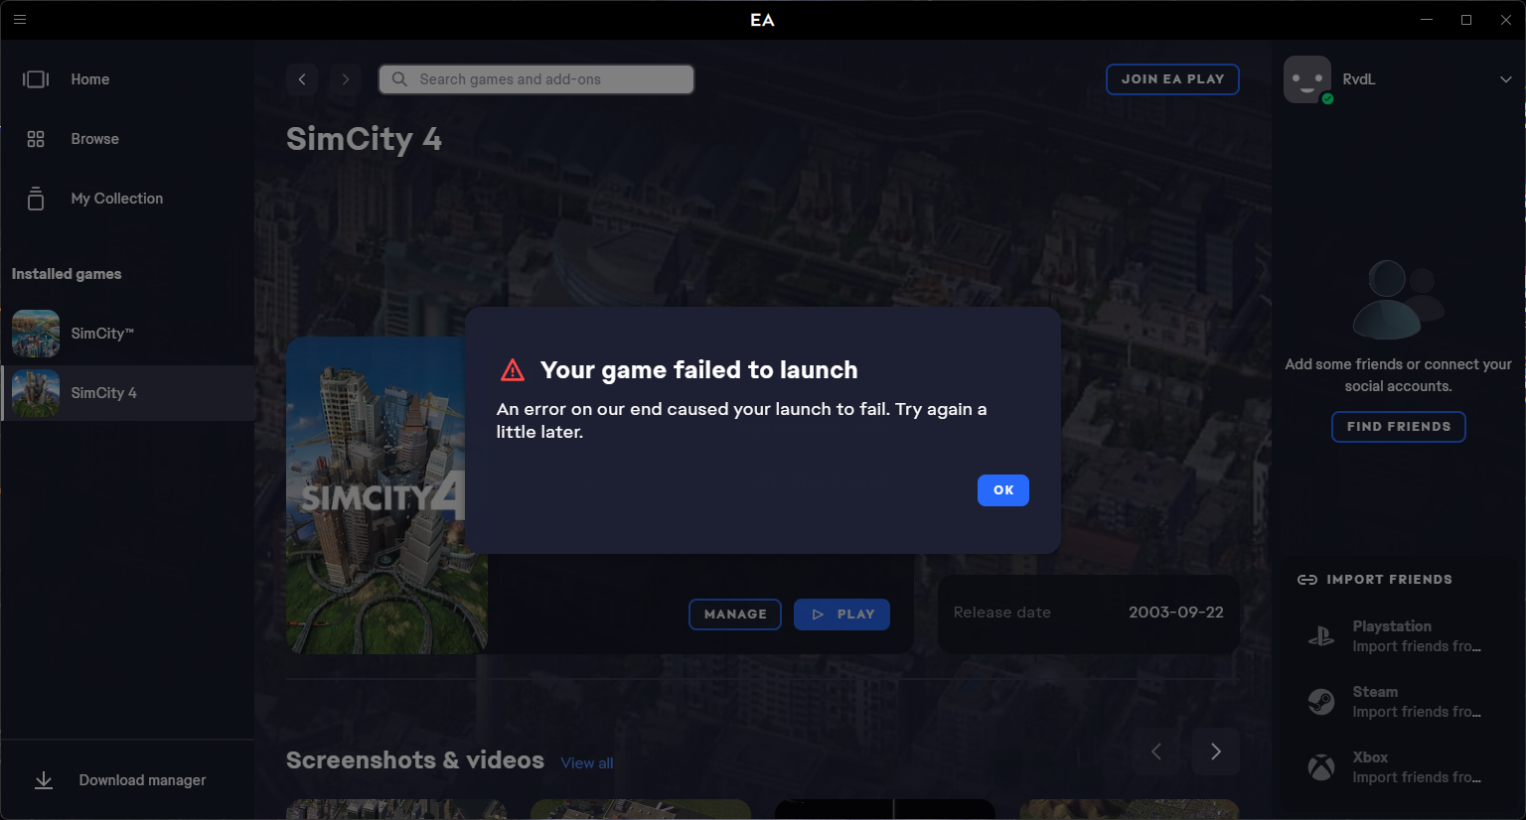
Task: Dismiss the error with OK
Action: click(x=1003, y=490)
